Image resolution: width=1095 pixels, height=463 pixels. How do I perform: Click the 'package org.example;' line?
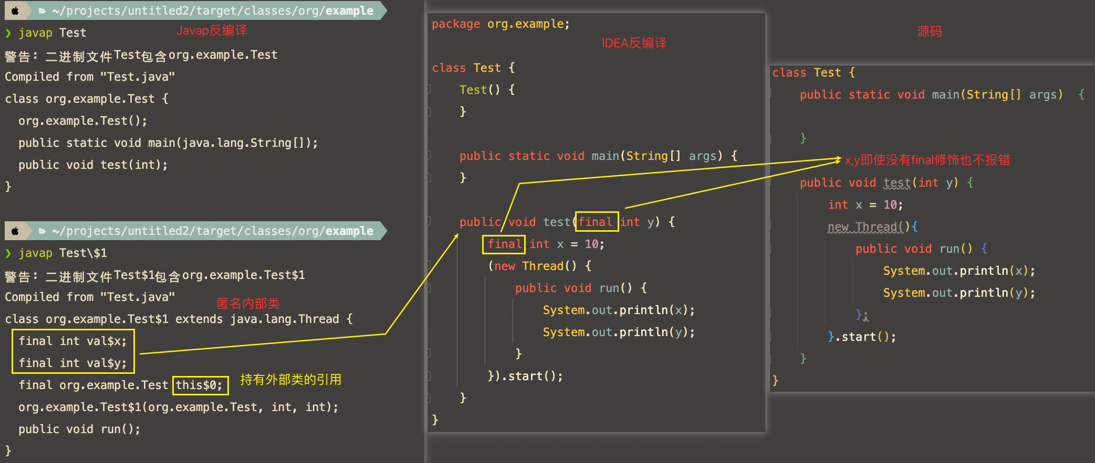[500, 24]
